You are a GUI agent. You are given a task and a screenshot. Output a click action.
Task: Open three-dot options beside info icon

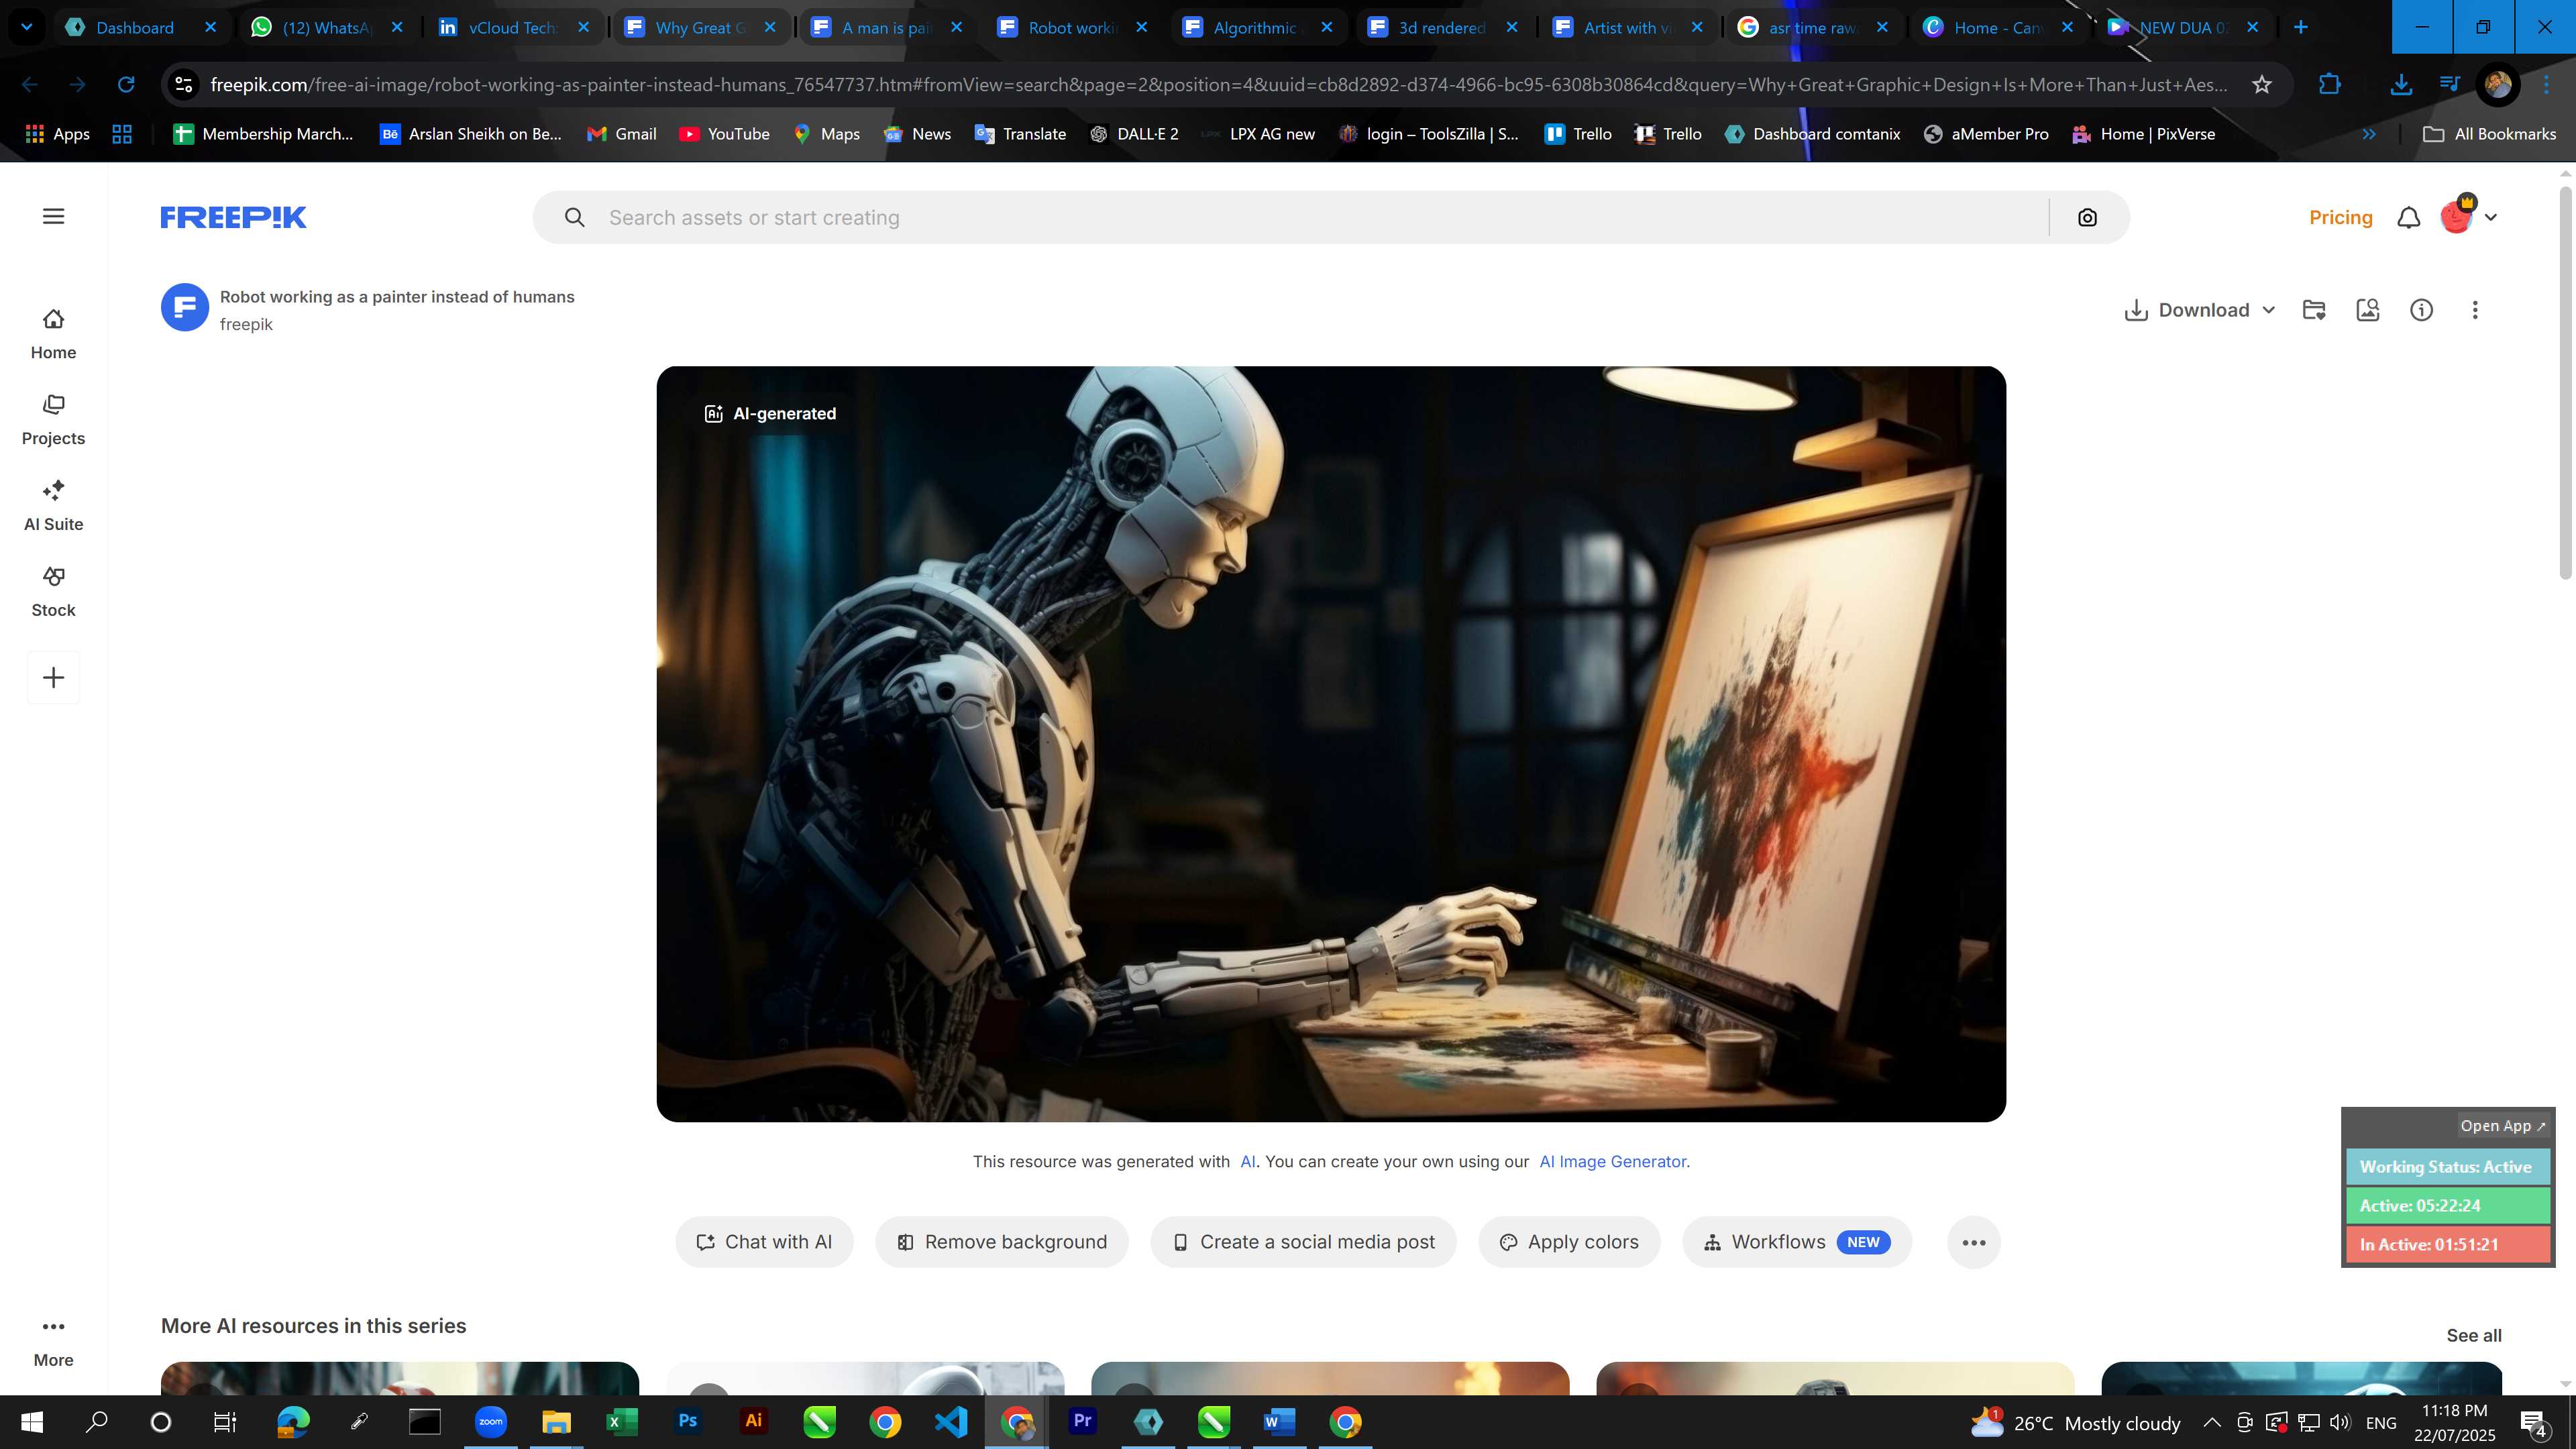2475,310
